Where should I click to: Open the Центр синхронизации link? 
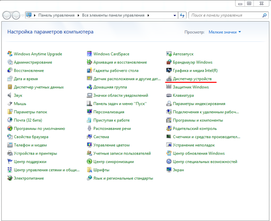(114, 162)
